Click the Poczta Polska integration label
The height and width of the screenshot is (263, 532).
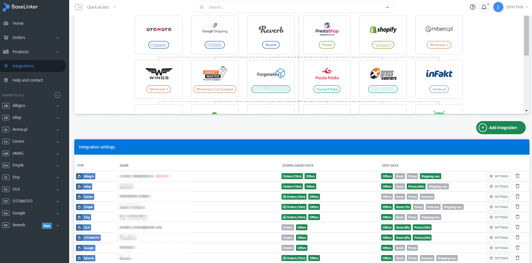tap(327, 89)
